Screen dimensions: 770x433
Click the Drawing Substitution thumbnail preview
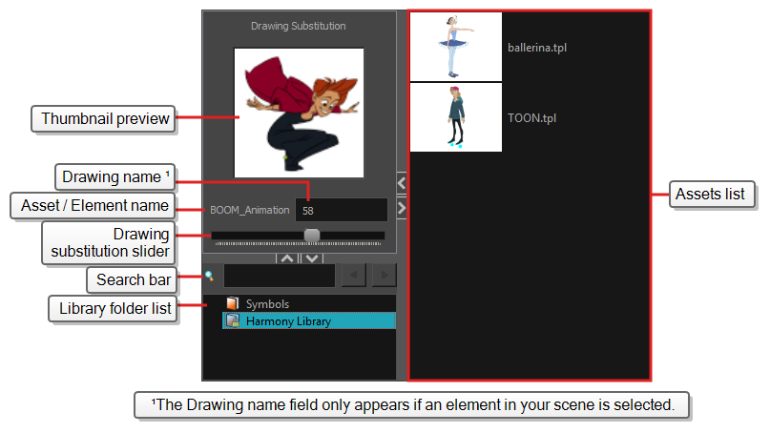coord(299,113)
